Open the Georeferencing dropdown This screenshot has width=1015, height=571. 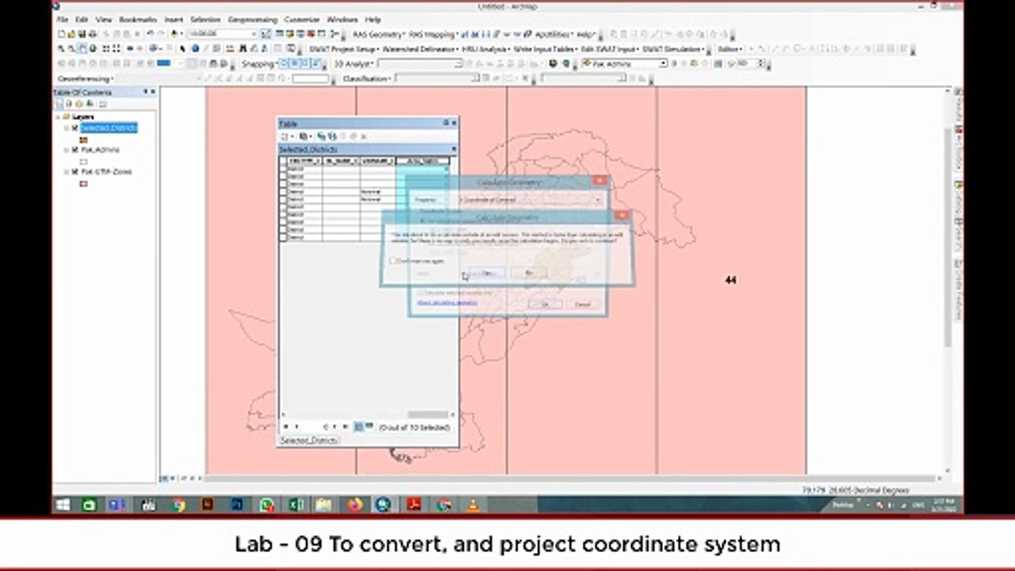coord(86,79)
